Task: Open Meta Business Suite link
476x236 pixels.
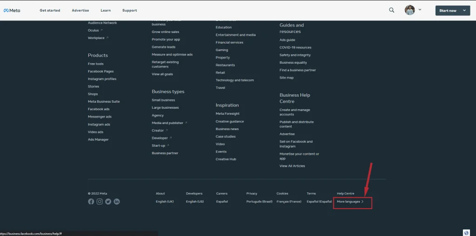Action: point(104,102)
